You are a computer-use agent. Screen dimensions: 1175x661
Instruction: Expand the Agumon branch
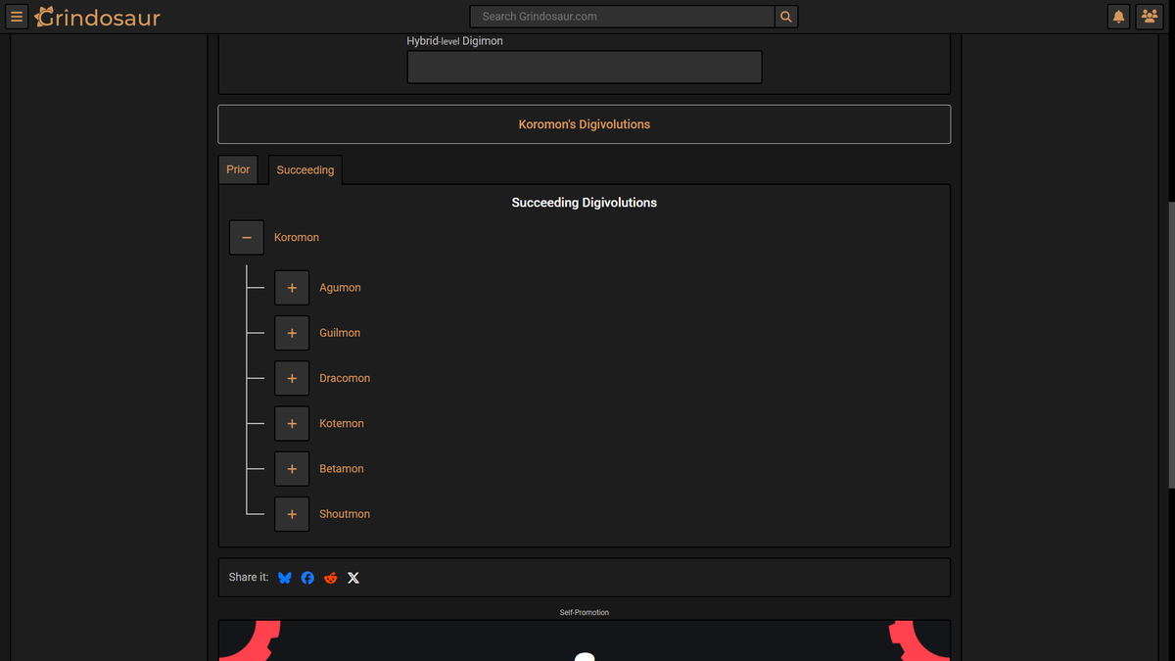[x=292, y=288]
